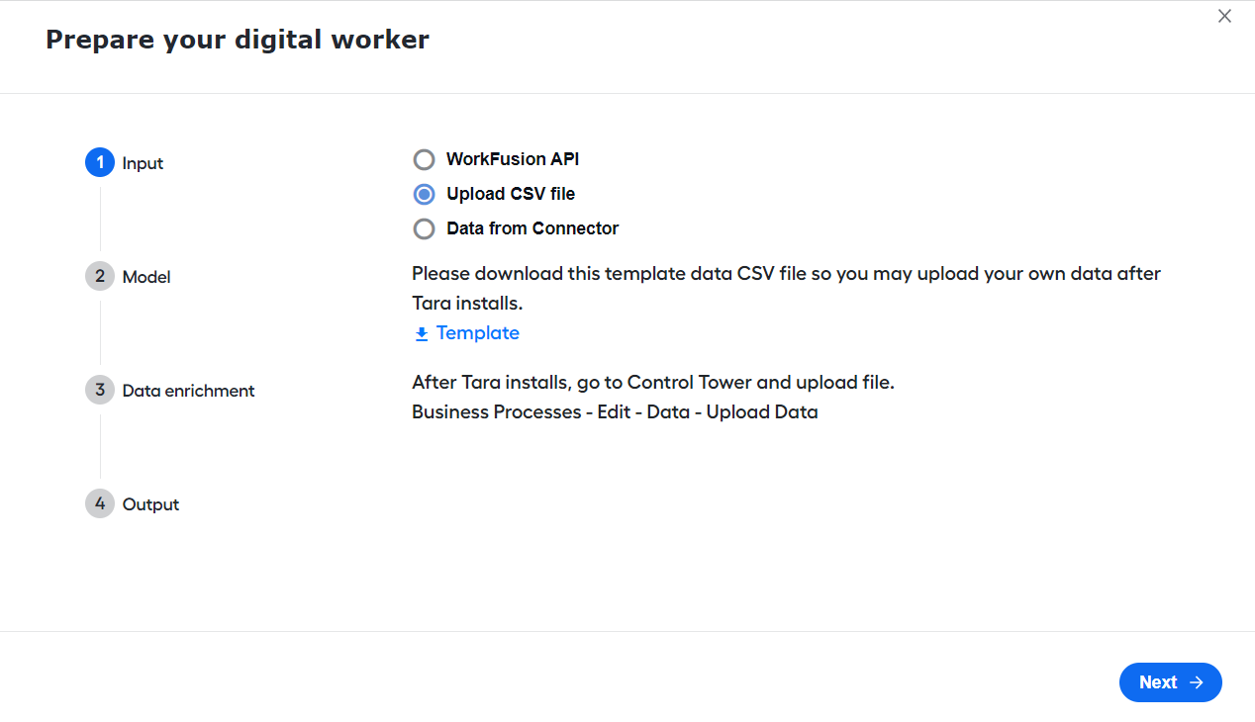Click the step 4 numbered circle
The height and width of the screenshot is (722, 1255).
[100, 503]
